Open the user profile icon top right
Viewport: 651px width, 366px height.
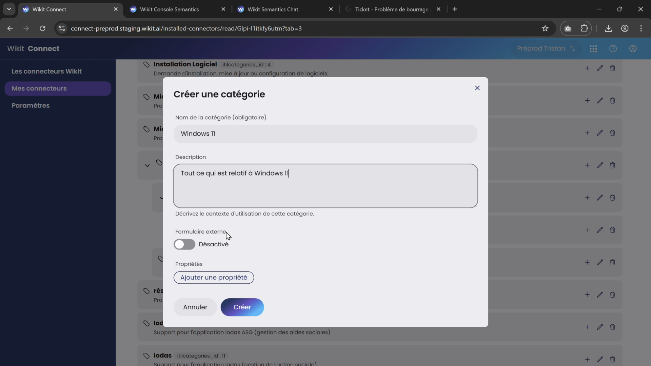tap(633, 49)
